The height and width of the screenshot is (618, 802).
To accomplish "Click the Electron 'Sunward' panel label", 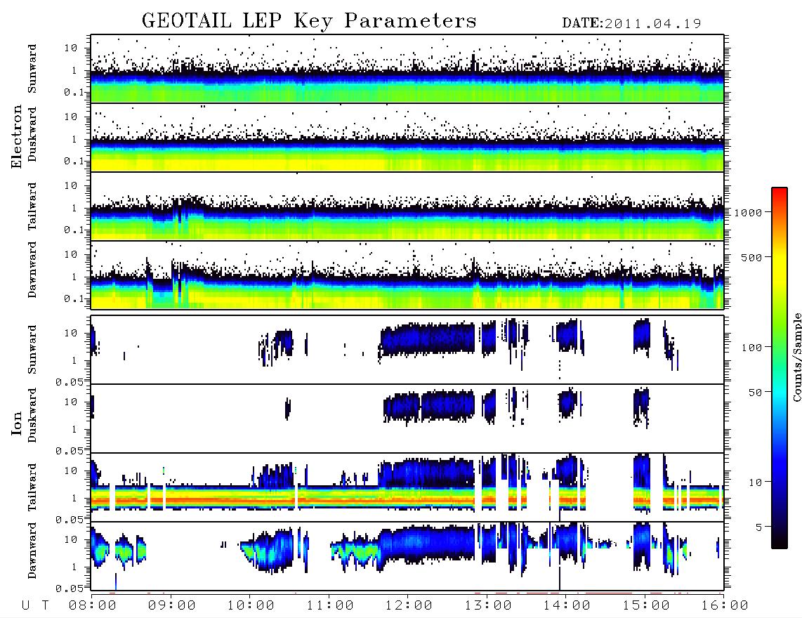I will coord(32,69).
